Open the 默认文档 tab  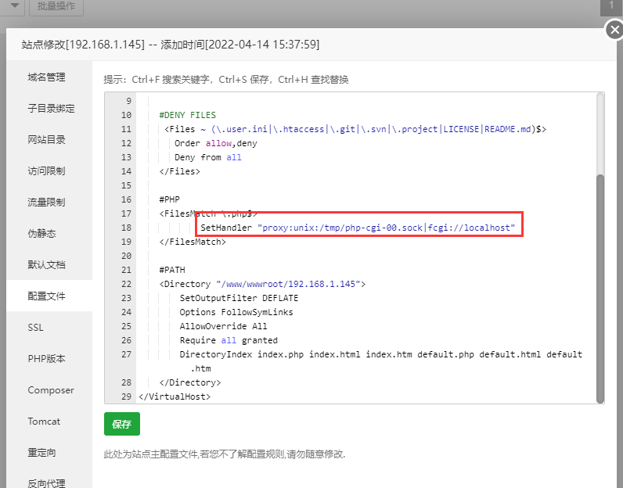coord(46,265)
